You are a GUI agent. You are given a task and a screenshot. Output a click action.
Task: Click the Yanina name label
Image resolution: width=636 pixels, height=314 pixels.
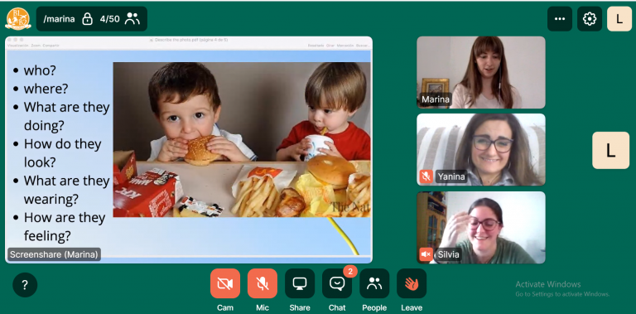click(451, 176)
